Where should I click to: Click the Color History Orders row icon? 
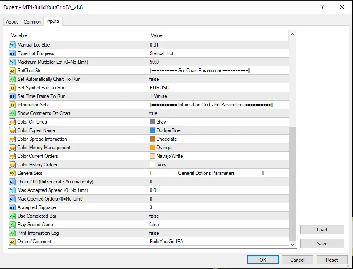point(12,165)
